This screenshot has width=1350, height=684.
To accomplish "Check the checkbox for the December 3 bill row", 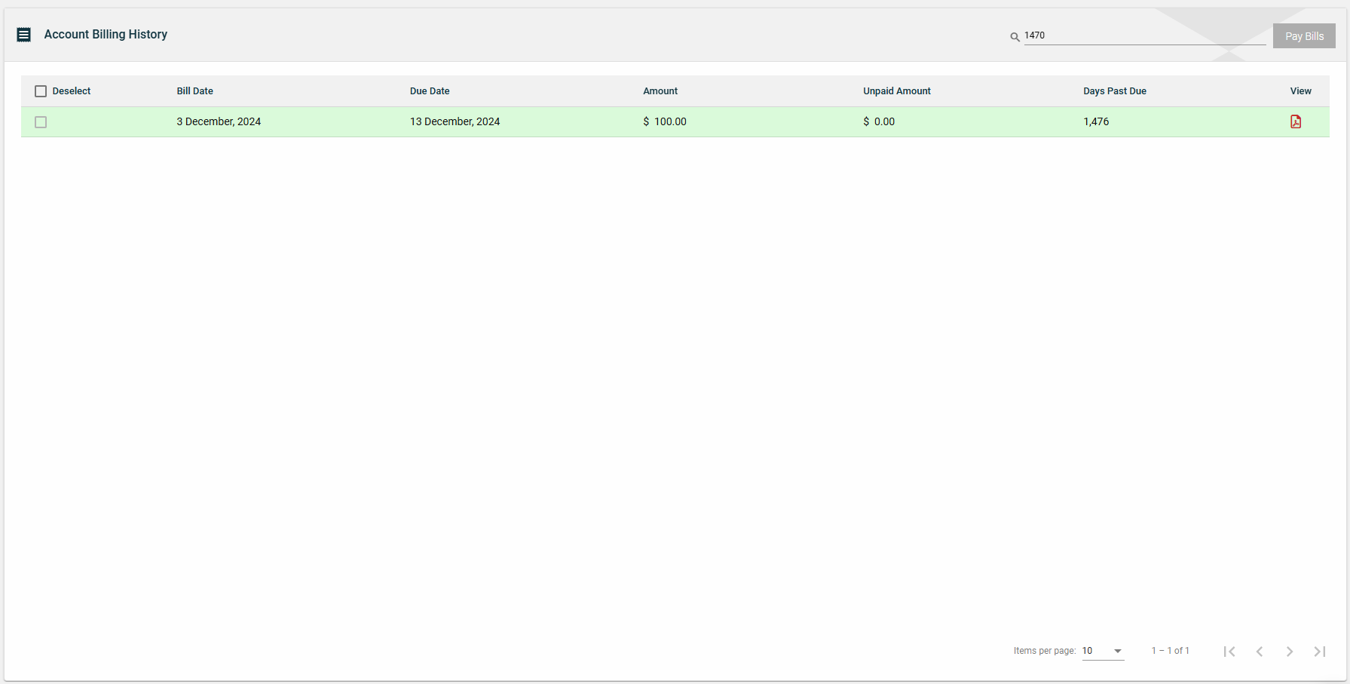I will (41, 121).
